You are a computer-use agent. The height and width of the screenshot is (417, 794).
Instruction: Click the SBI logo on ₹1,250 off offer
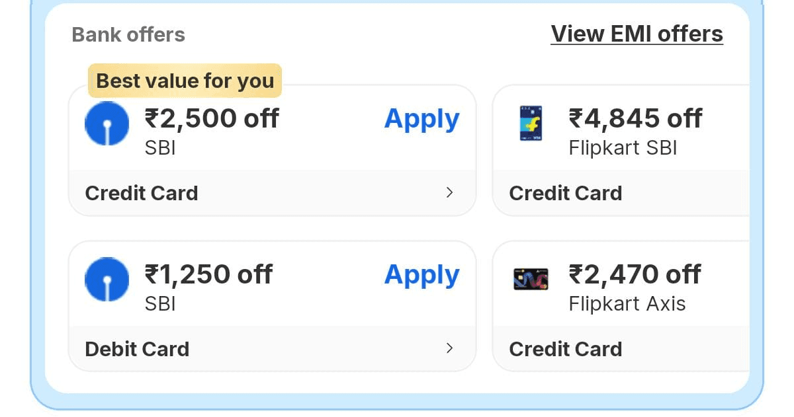[x=107, y=280]
